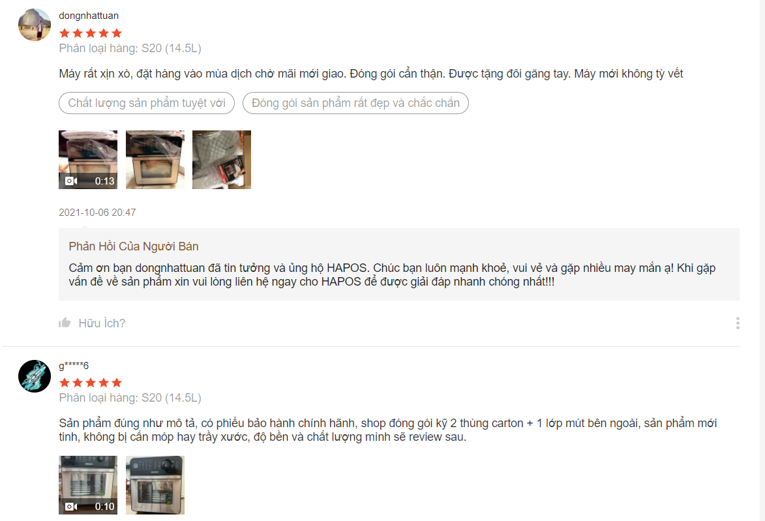Open username g*****6 link
765x521 pixels.
[74, 365]
